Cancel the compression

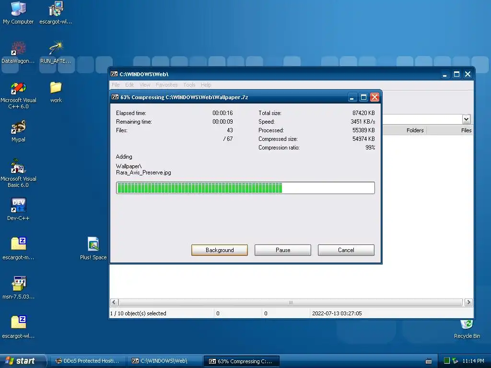pos(346,250)
